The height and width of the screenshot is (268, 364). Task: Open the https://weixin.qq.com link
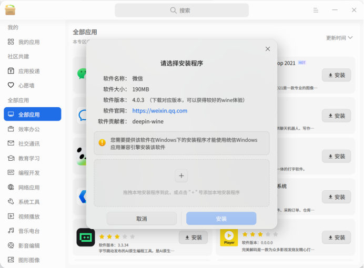[x=160, y=111]
